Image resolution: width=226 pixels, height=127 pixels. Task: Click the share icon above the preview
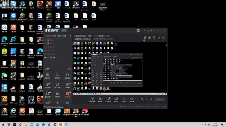pyautogui.click(x=164, y=38)
